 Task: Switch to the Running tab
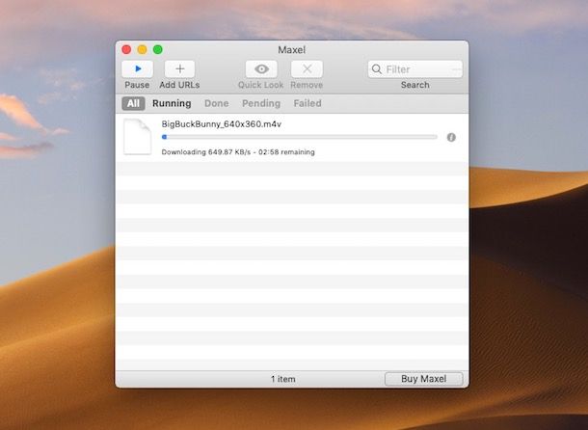172,103
